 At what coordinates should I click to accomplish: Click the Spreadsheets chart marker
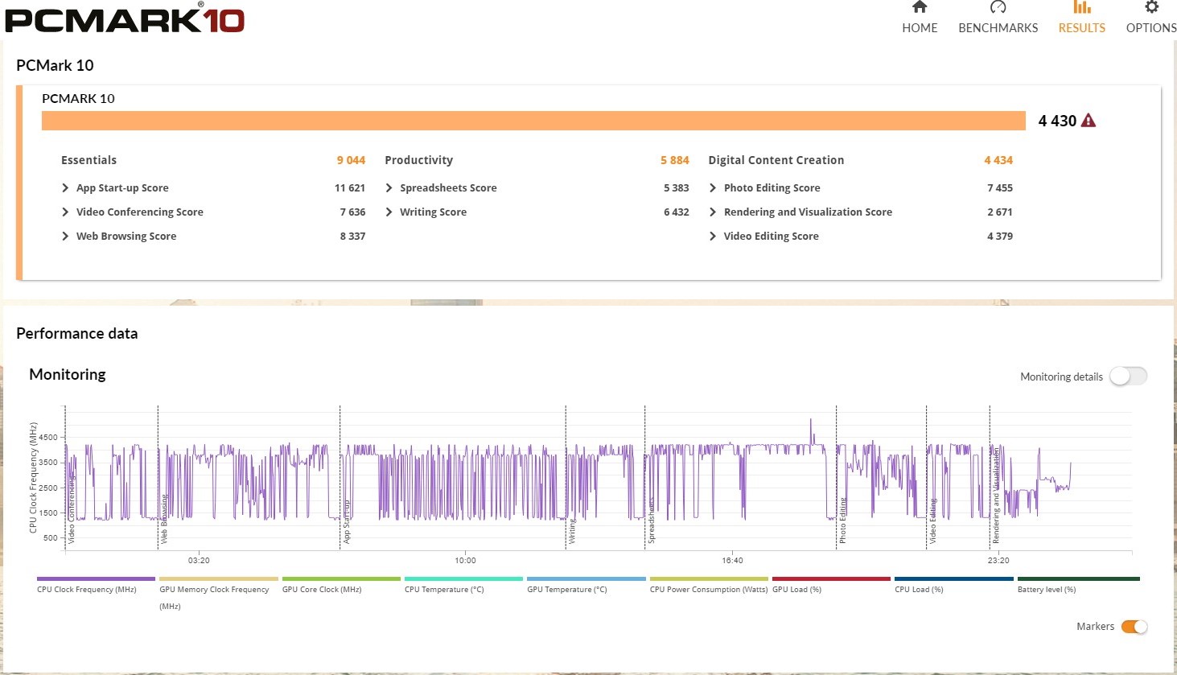[x=652, y=521]
